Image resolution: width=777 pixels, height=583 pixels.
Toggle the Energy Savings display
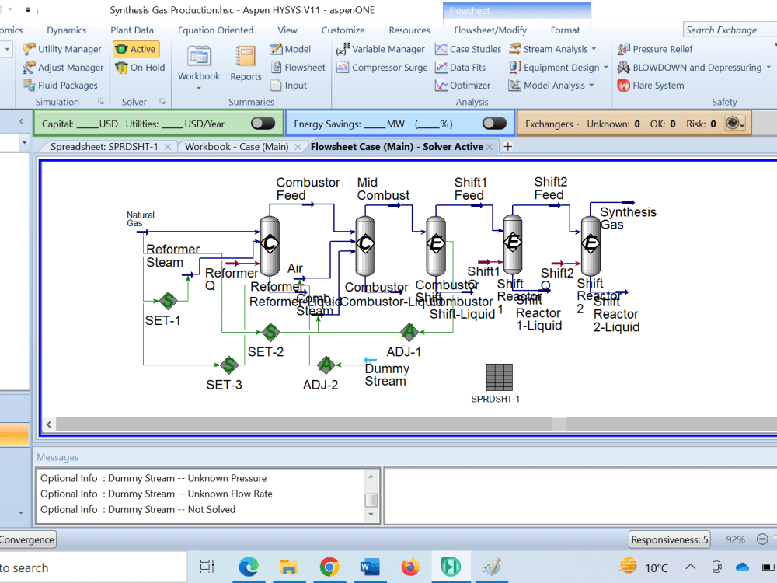pos(494,122)
